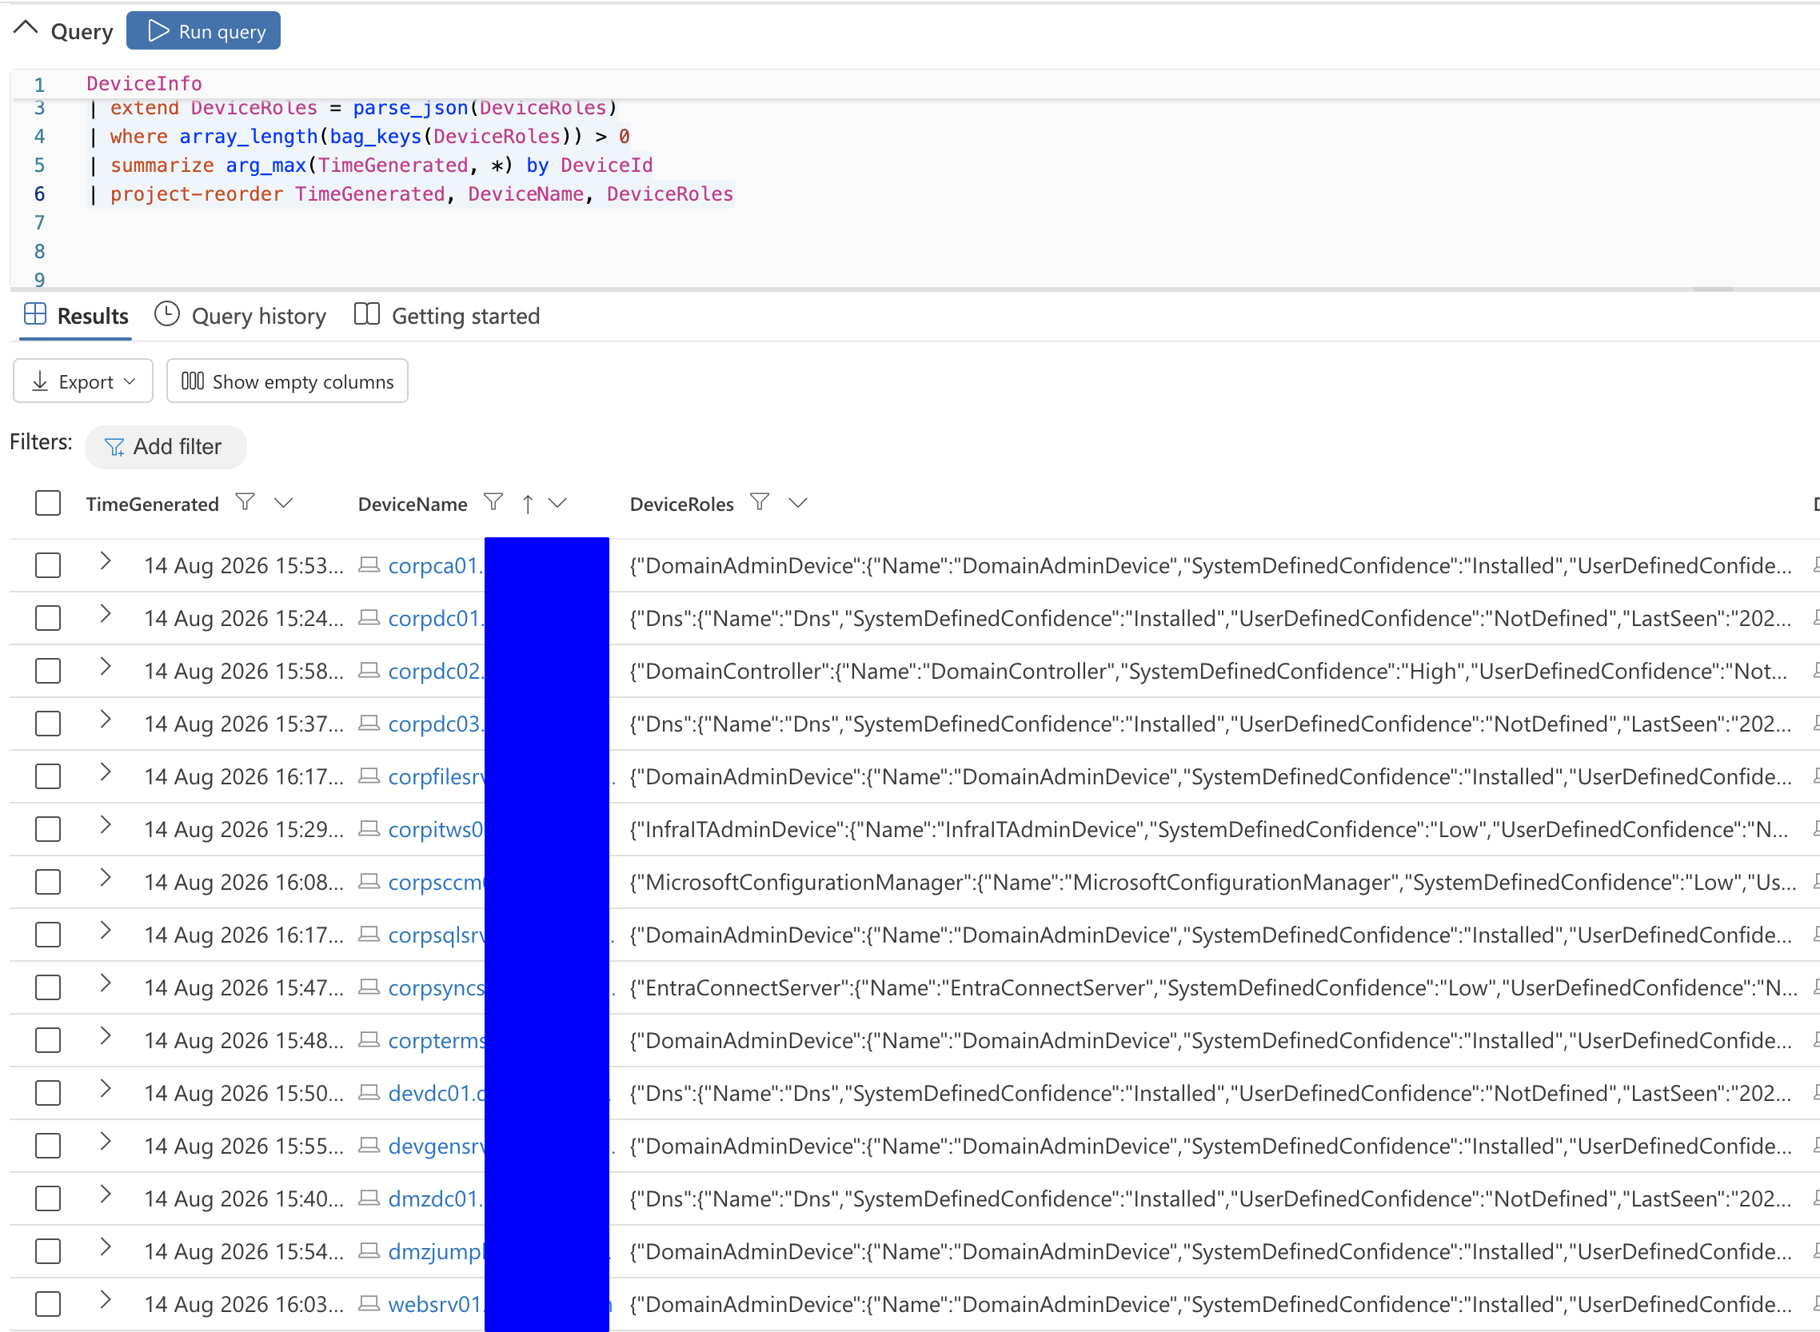
Task: Select the corpdc02 row checkbox
Action: pyautogui.click(x=47, y=672)
